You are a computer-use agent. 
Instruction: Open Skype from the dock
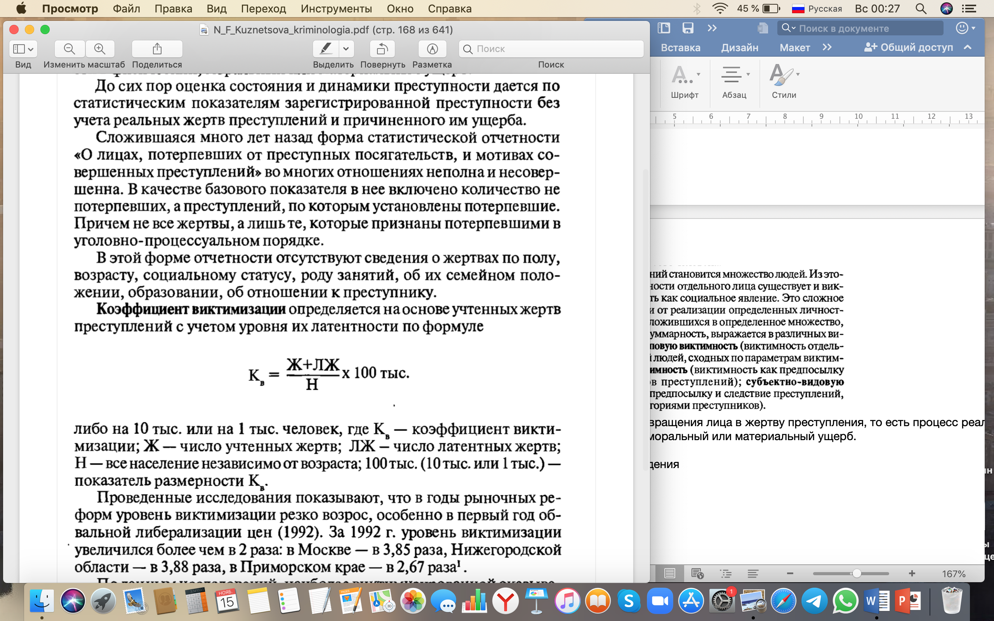pos(629,601)
